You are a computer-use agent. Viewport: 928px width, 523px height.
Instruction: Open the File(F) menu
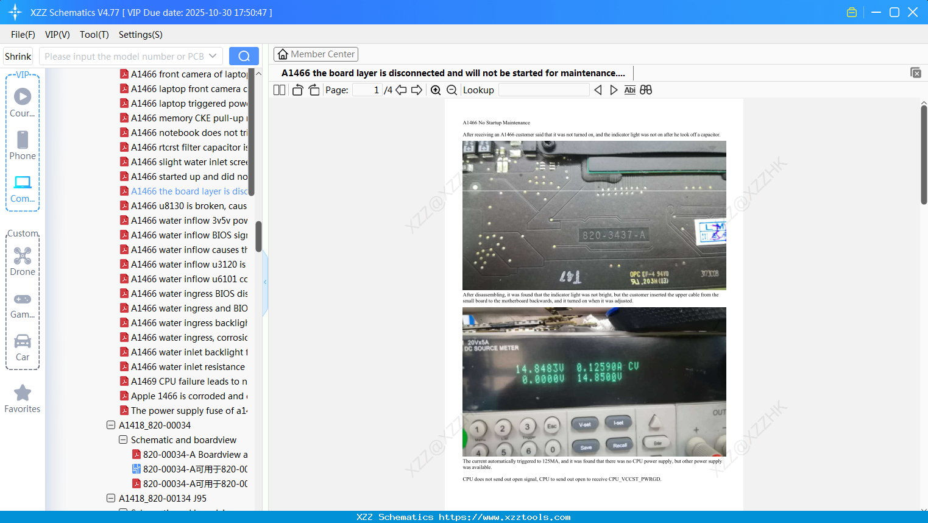coord(23,35)
